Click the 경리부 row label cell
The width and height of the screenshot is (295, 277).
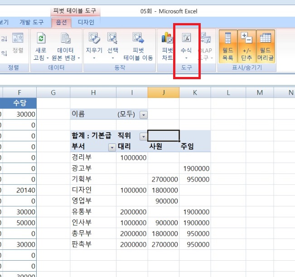(81, 157)
